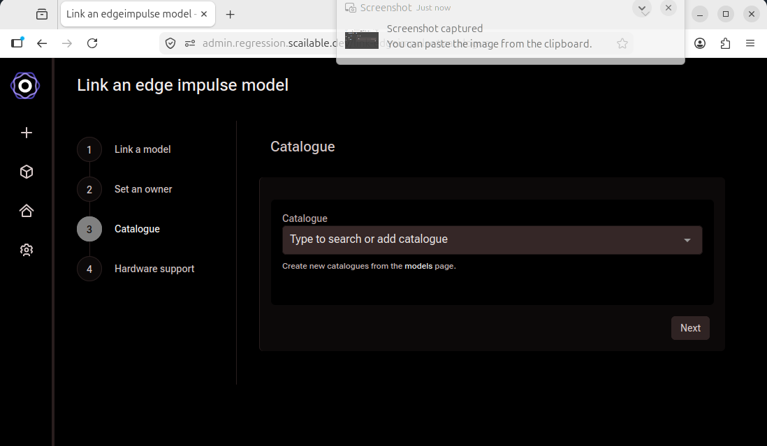
Task: Click browser forward arrow
Action: [67, 43]
